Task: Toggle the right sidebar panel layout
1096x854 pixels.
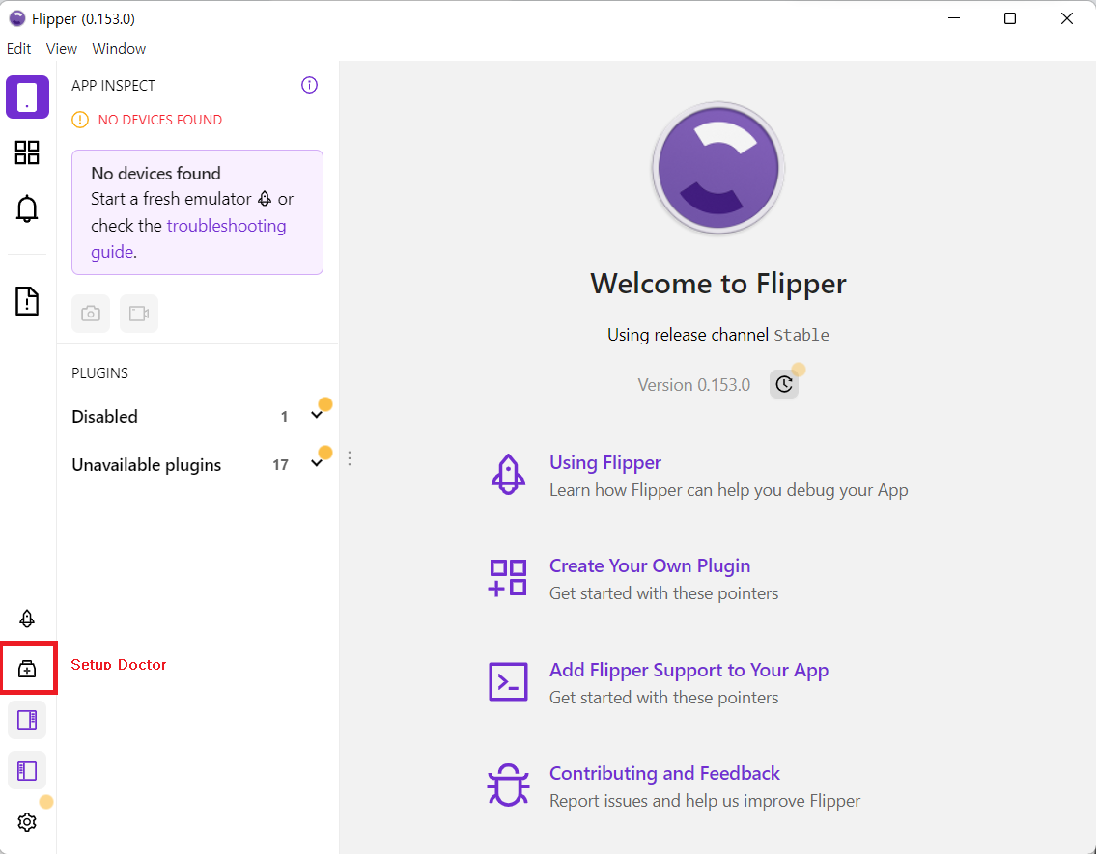Action: 27,719
